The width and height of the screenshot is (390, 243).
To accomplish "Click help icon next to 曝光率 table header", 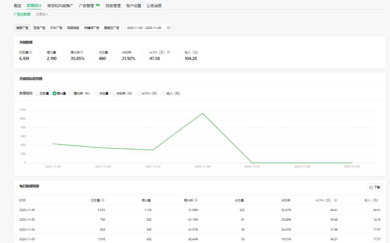I will (196, 200).
